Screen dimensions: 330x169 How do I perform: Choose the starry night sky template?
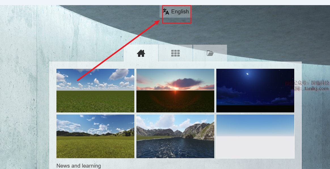(255, 91)
